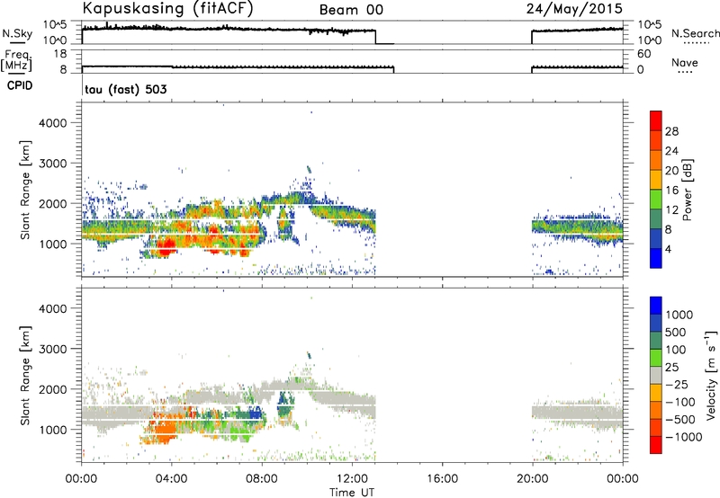Viewport: 720px width, 498px height.
Task: Click the power echo band after 20:00
Action: coord(577,228)
